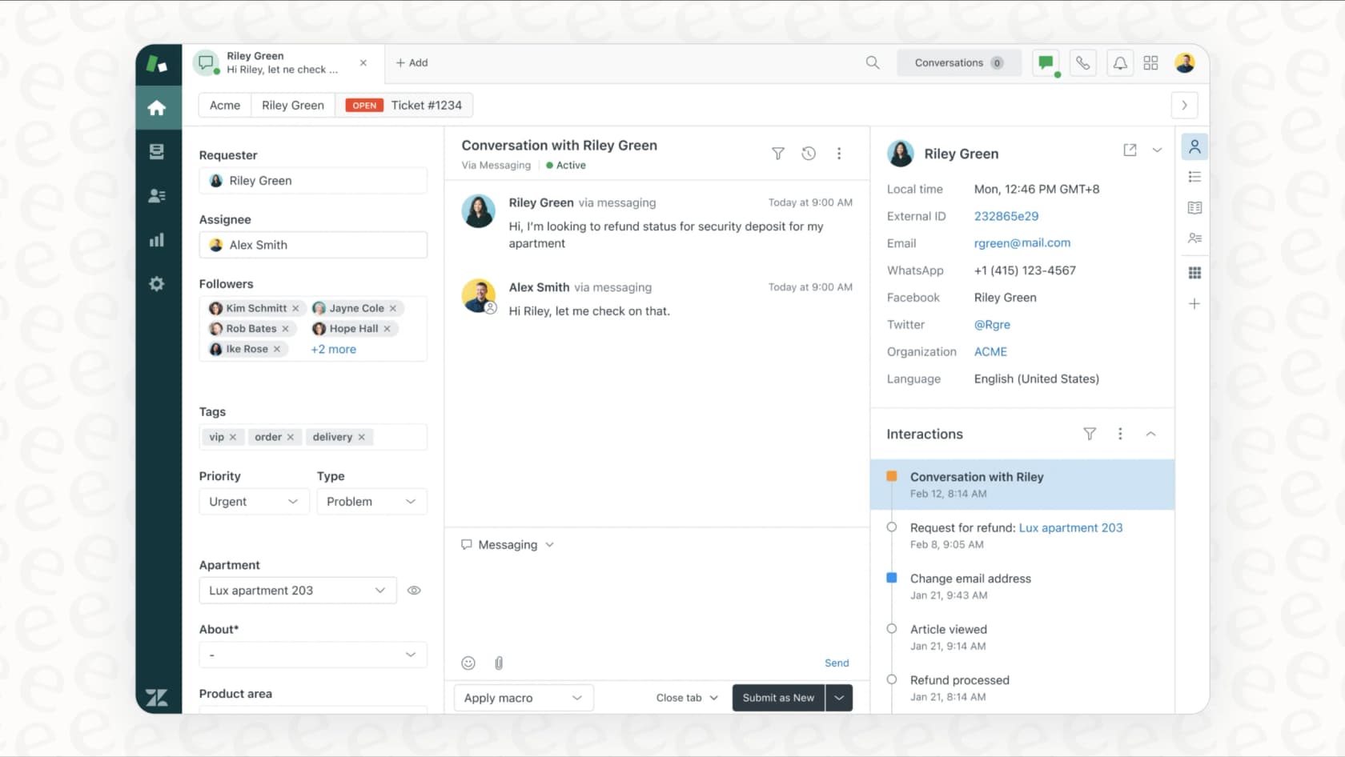Remove follower Kim Schmitt
Viewport: 1345px width, 757px height.
[295, 308]
